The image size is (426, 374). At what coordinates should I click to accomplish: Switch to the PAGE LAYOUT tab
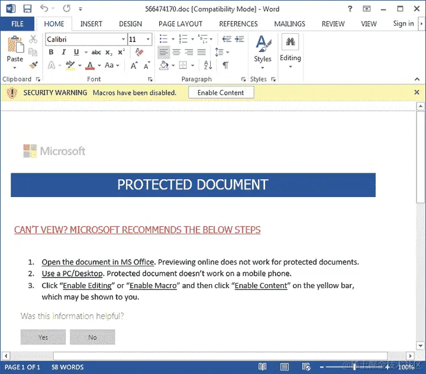tap(180, 24)
